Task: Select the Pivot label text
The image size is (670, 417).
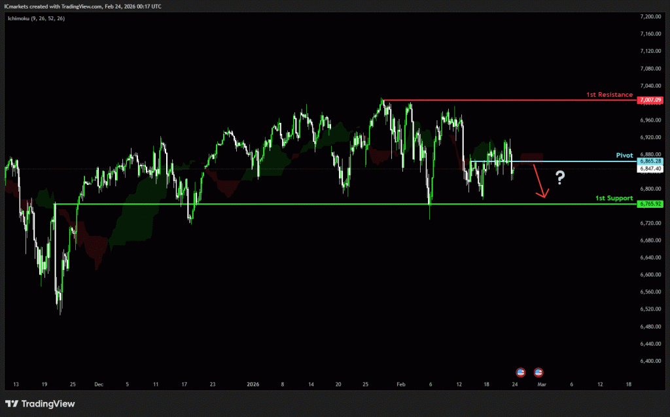Action: [624, 156]
